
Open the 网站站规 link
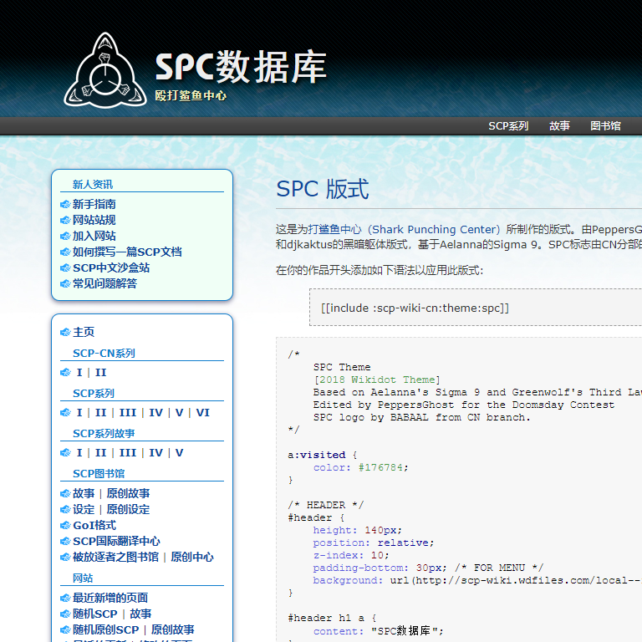tap(94, 221)
